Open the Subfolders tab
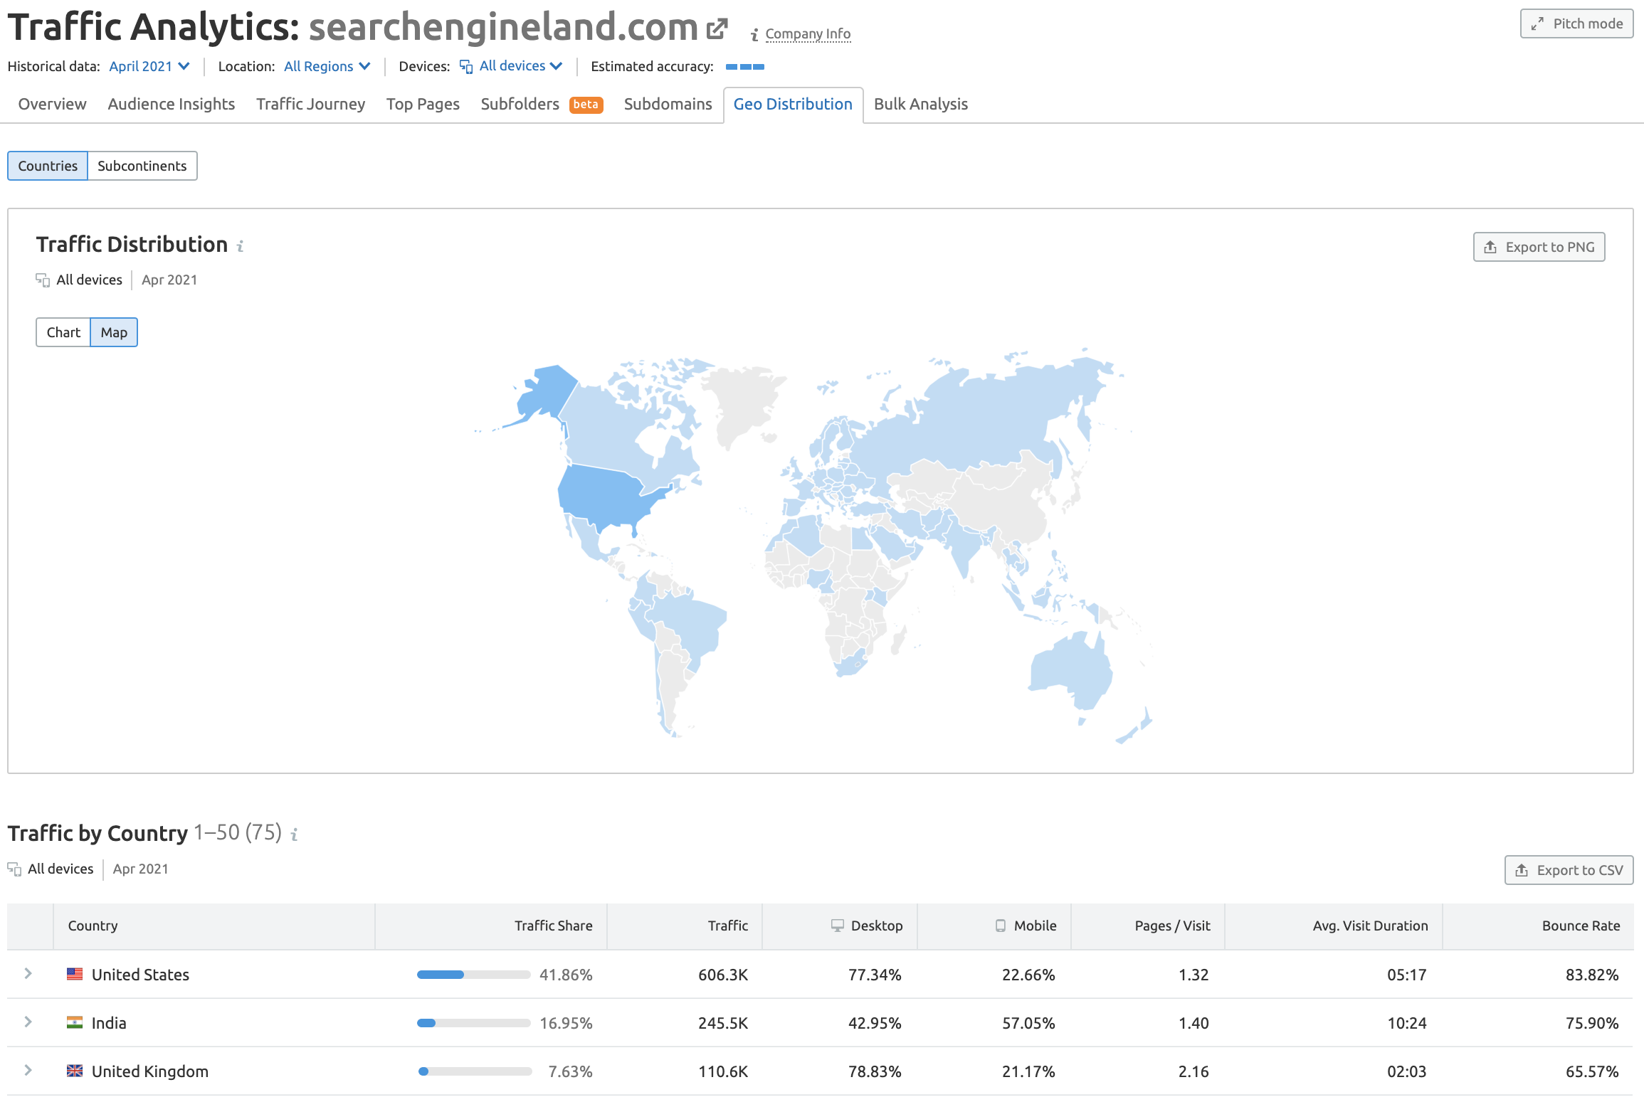 [520, 104]
